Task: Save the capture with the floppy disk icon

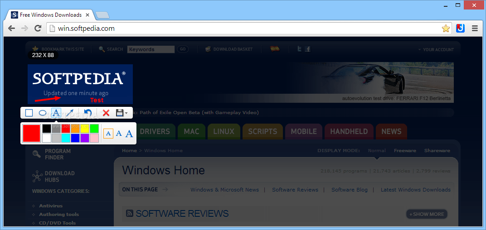Action: (x=120, y=113)
